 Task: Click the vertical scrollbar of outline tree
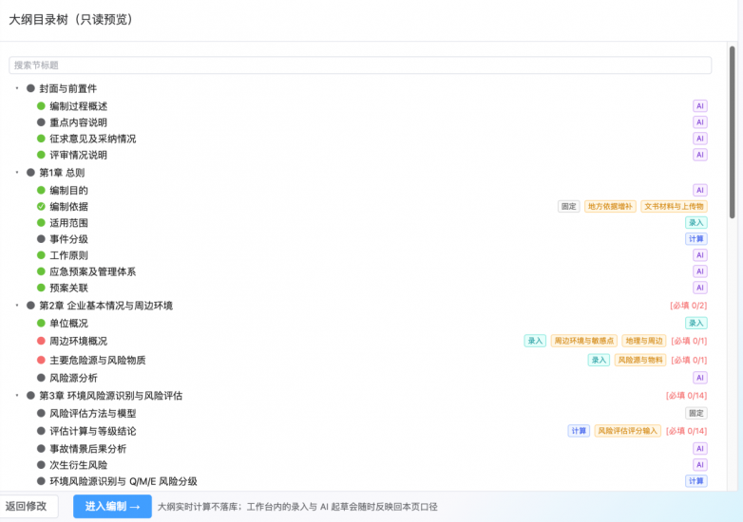pos(733,133)
